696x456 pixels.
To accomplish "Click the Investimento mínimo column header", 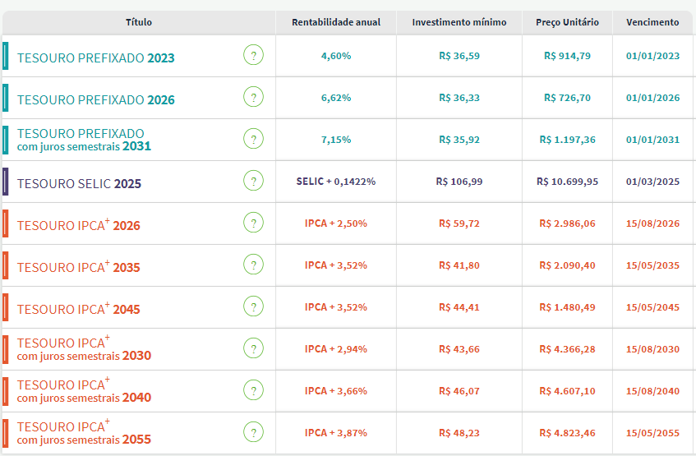I will point(459,22).
